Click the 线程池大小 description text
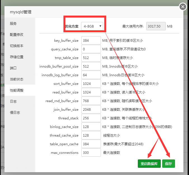The width and height of the screenshot is (189, 175). click(112, 135)
